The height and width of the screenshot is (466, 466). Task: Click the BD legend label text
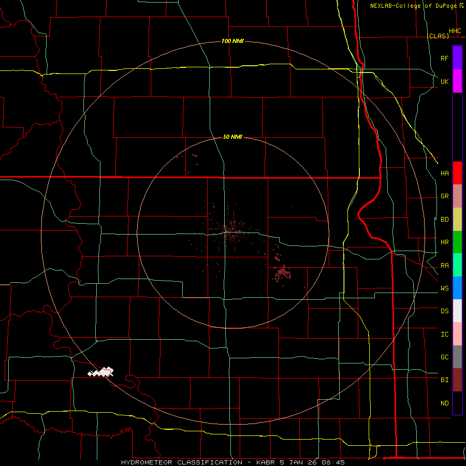(x=444, y=220)
